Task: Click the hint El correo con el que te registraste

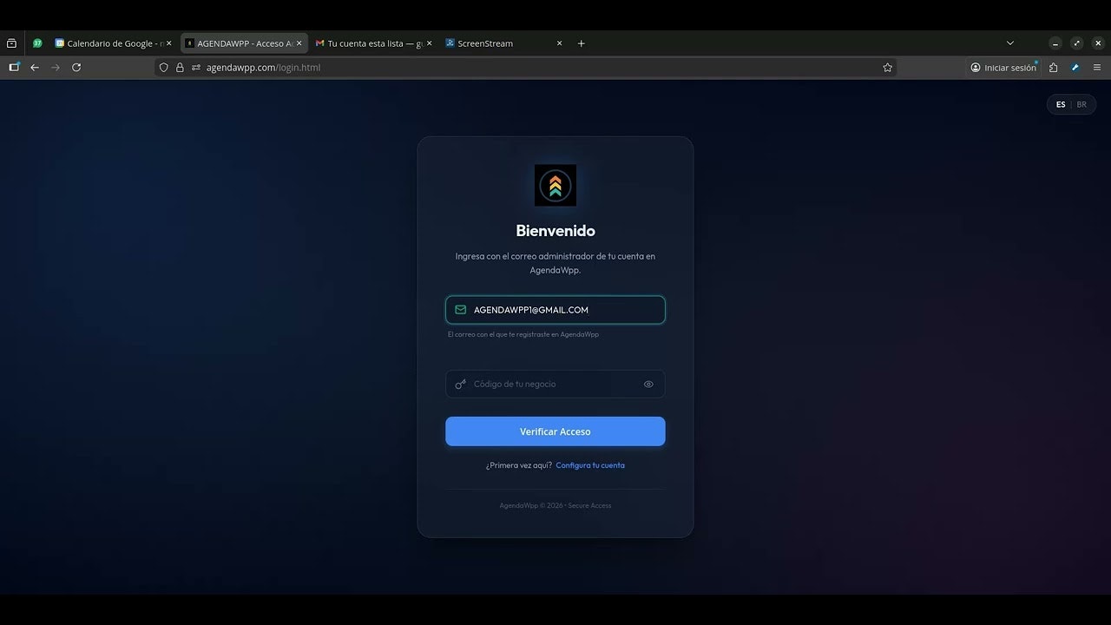Action: (x=523, y=334)
